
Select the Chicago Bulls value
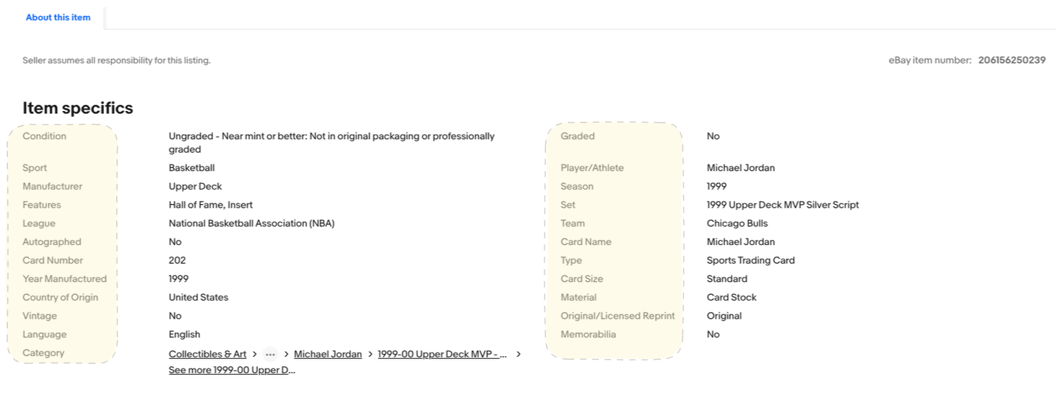coord(737,223)
